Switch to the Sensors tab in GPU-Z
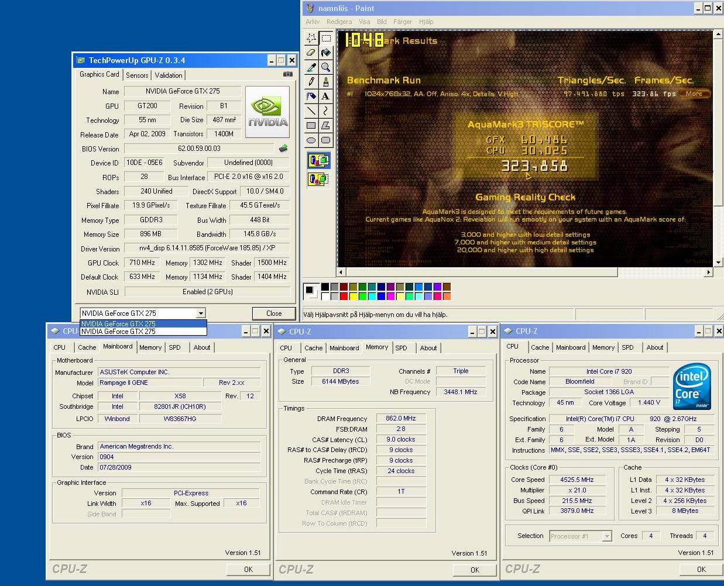 point(137,75)
